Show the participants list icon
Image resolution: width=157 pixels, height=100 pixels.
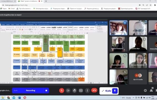coord(151,90)
